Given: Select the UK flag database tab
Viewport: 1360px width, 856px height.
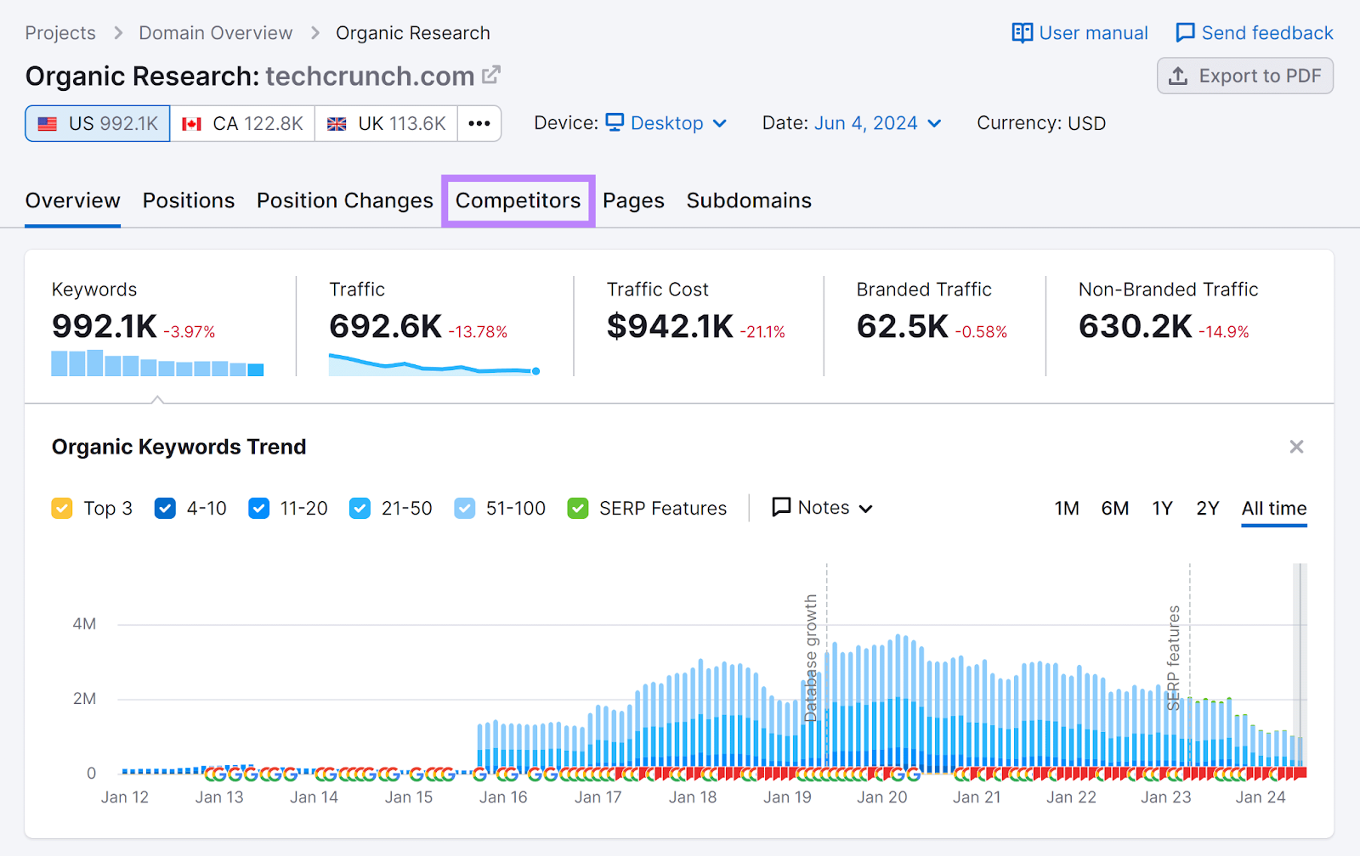Looking at the screenshot, I should click(385, 122).
